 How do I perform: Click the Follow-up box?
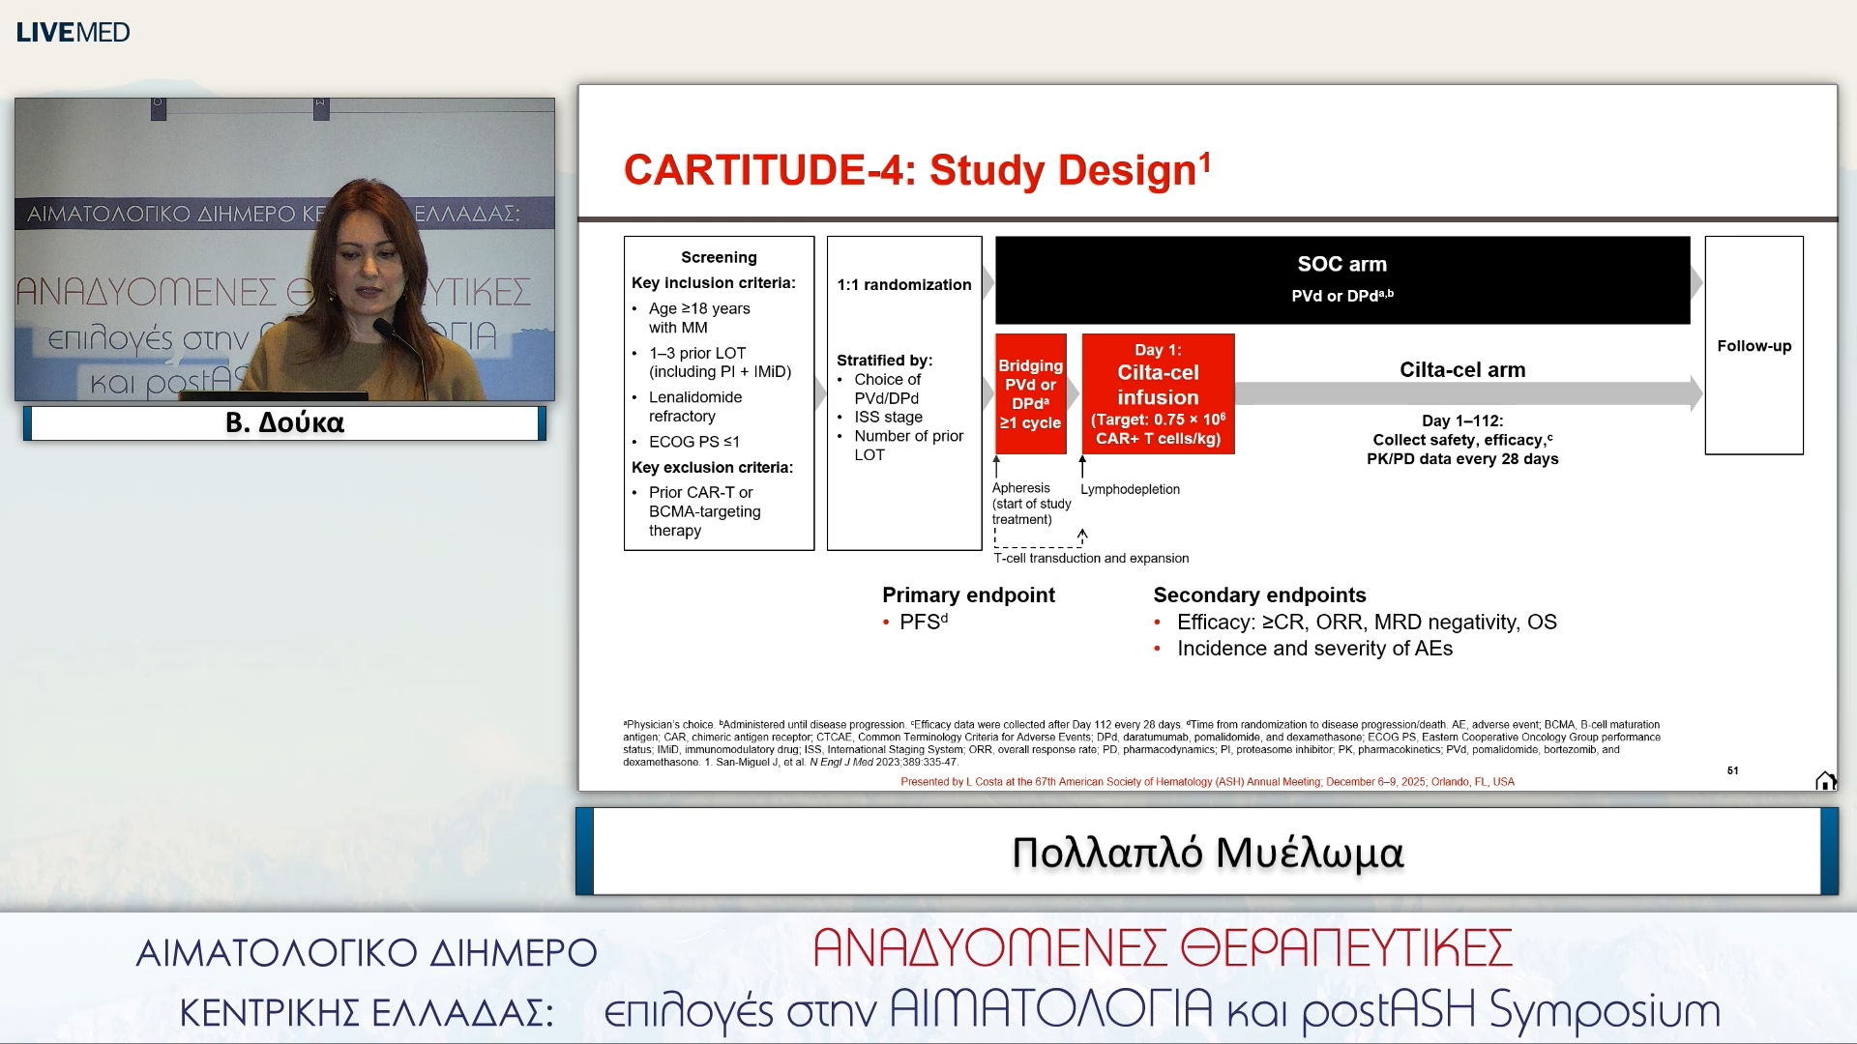point(1754,346)
